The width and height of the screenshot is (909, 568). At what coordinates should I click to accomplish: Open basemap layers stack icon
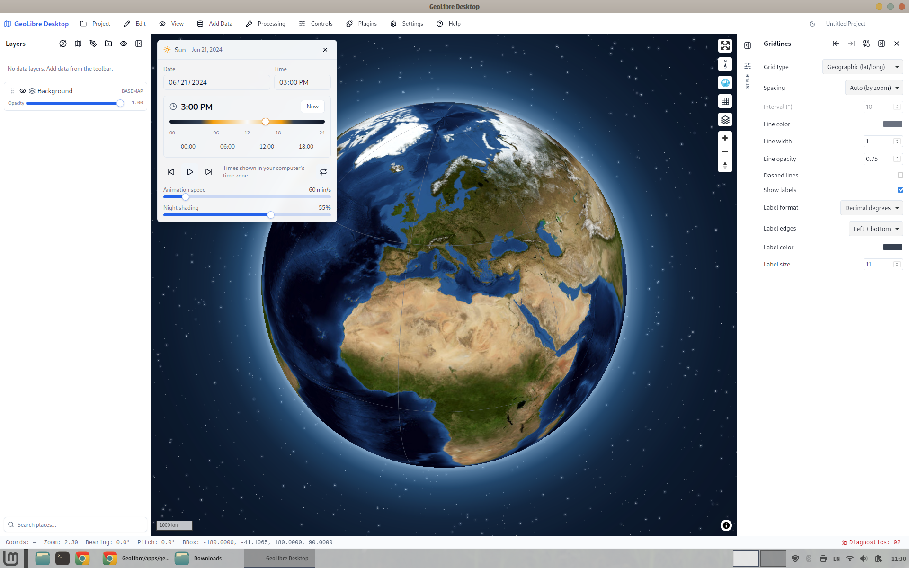[725, 120]
